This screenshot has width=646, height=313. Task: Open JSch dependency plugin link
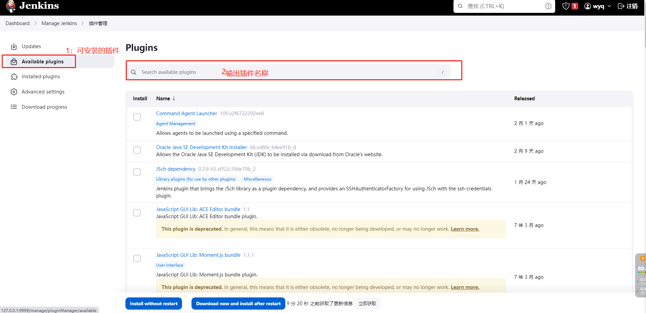(x=176, y=169)
